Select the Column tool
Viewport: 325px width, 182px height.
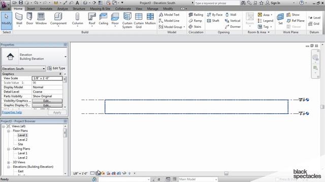[77, 19]
